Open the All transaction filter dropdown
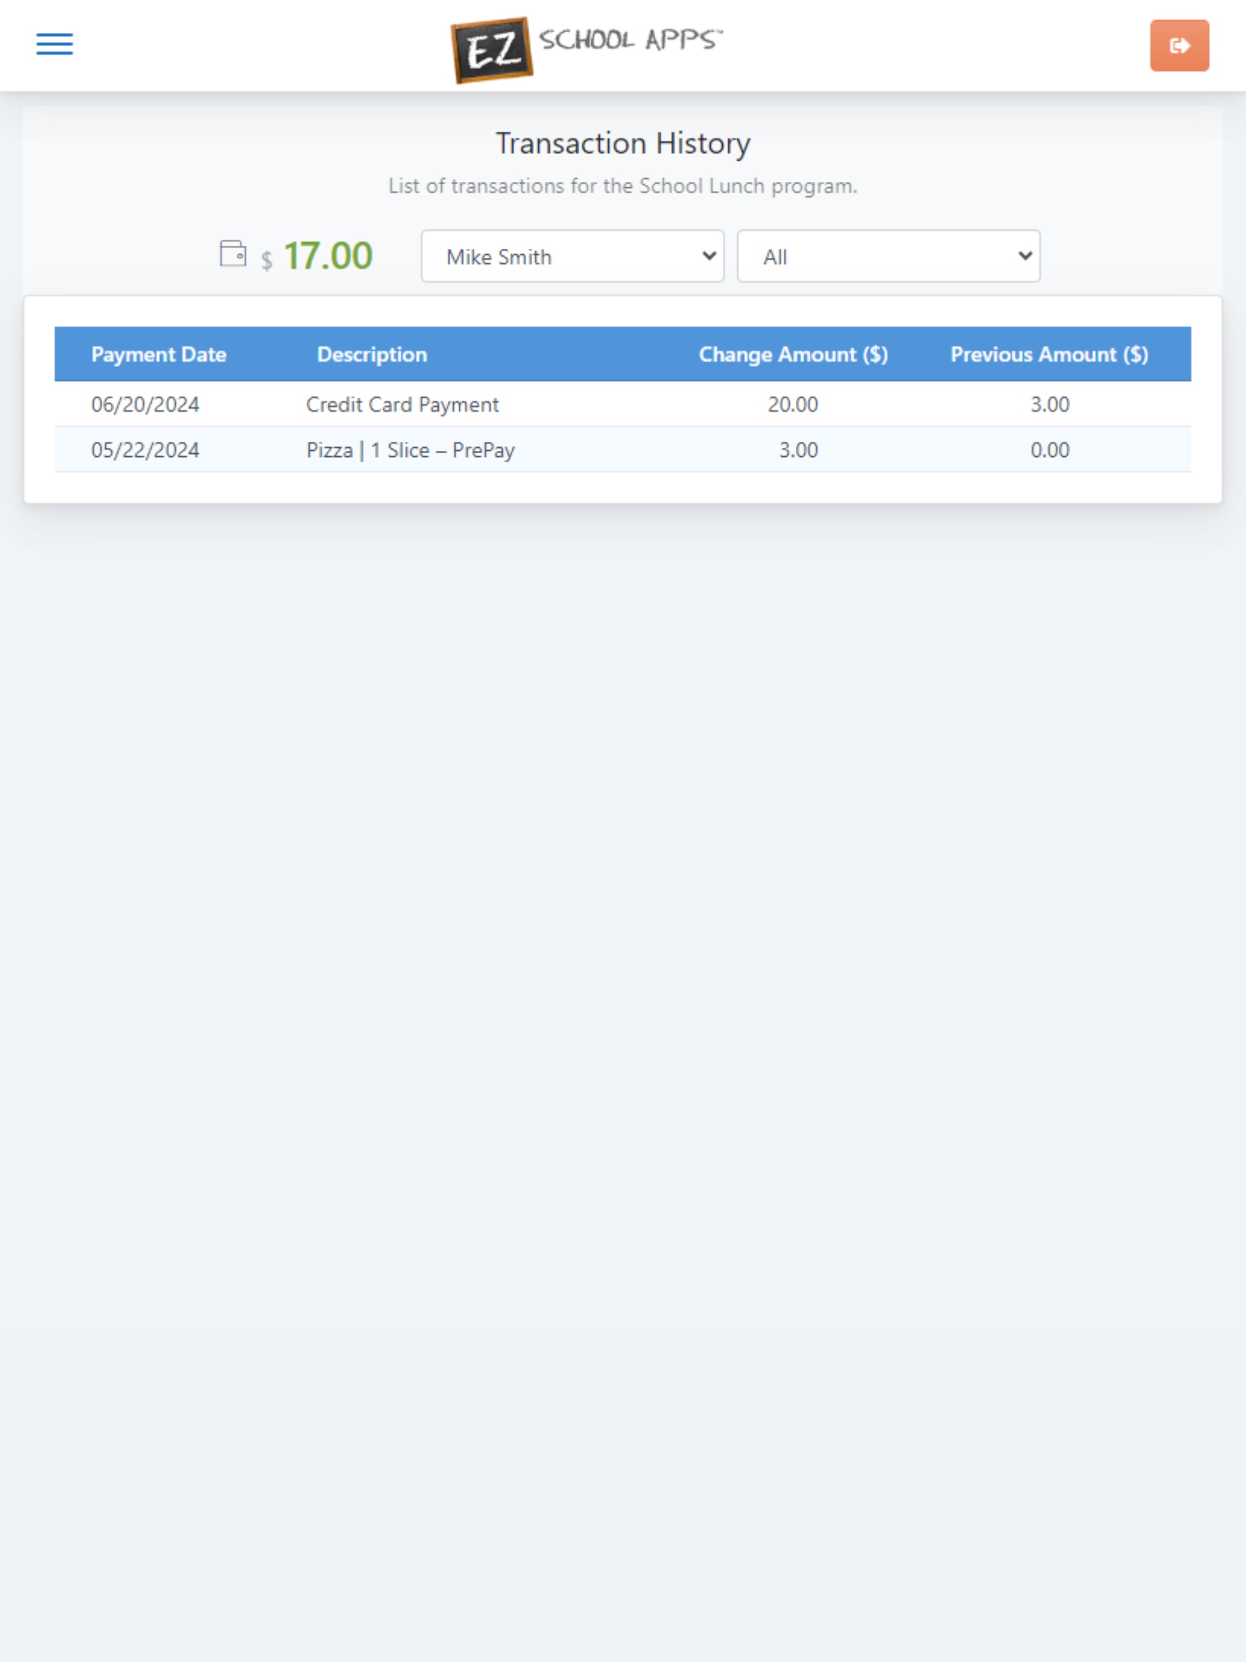The width and height of the screenshot is (1246, 1662). coord(888,256)
